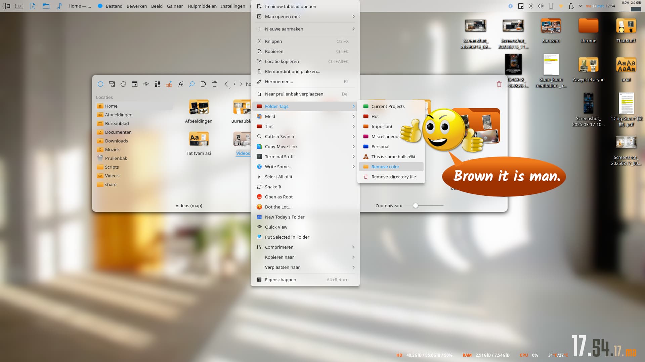Image resolution: width=645 pixels, height=362 pixels.
Task: Expand the Catfish Search submenu
Action: [x=305, y=136]
